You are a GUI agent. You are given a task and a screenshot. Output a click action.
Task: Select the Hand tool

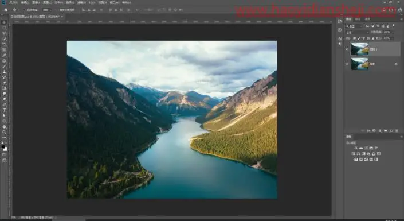tap(4, 126)
